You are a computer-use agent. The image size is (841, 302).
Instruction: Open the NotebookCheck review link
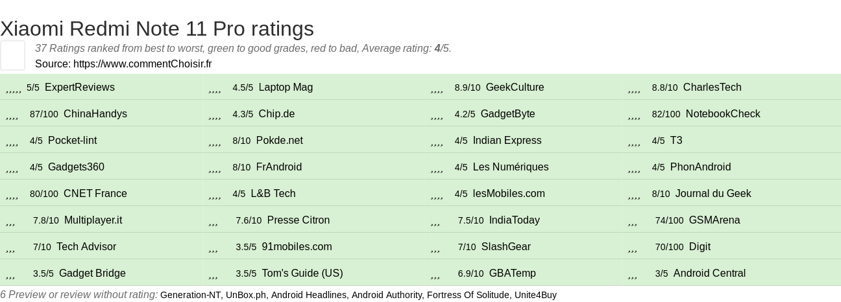(722, 114)
